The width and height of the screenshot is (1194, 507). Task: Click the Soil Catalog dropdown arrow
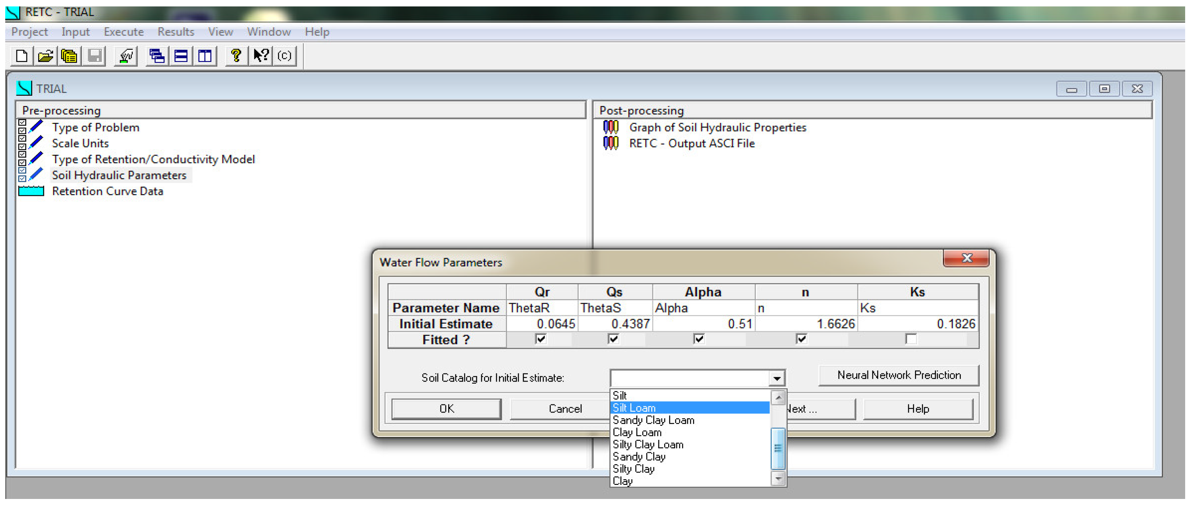[x=776, y=379]
